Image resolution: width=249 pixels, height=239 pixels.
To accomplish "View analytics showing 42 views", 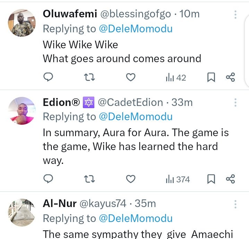I will coord(176,78).
